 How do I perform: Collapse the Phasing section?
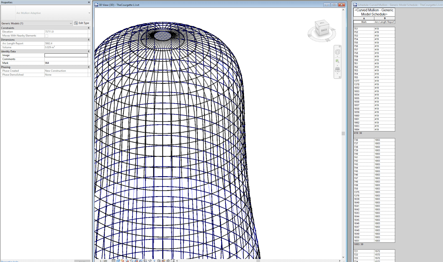[x=89, y=67]
